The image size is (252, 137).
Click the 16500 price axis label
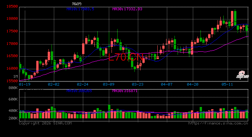(x=12, y=56)
